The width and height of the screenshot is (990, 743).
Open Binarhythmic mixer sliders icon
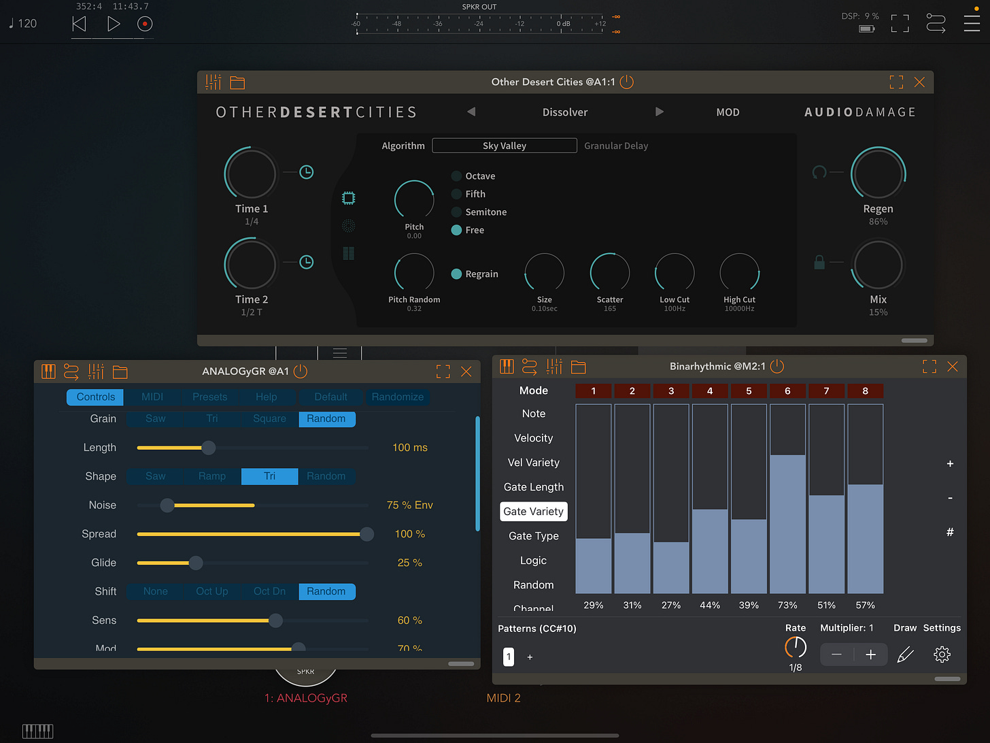pos(554,367)
